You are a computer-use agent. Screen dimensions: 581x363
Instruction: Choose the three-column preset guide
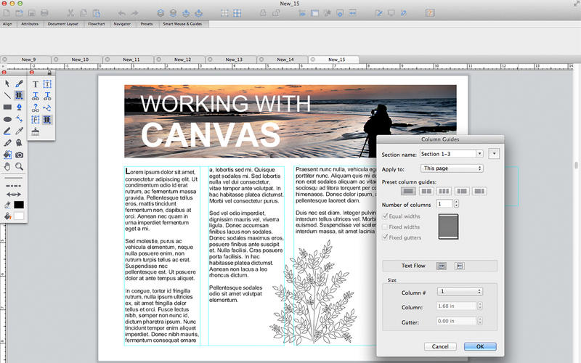[444, 191]
